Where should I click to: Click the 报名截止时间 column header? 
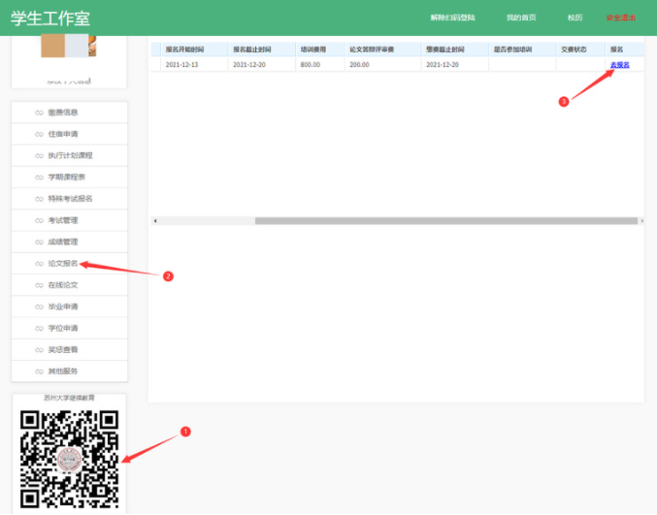tap(262, 49)
